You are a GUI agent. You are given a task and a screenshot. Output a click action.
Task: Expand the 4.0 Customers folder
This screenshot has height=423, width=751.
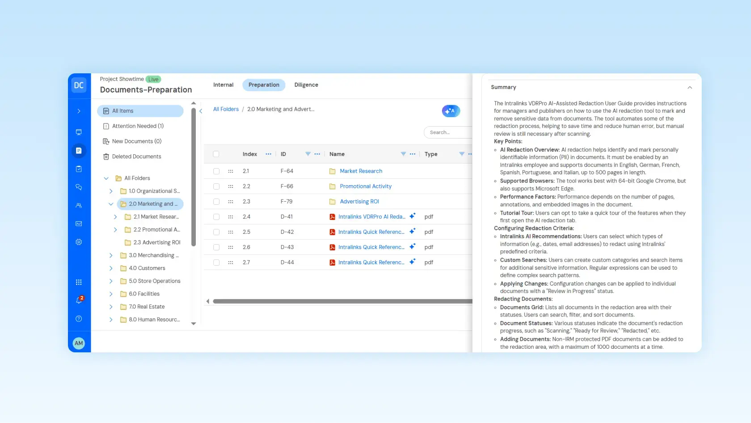[111, 268]
